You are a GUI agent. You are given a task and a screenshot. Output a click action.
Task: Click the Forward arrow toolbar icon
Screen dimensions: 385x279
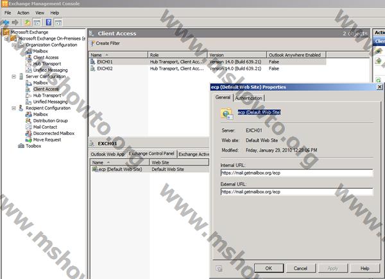click(15, 22)
